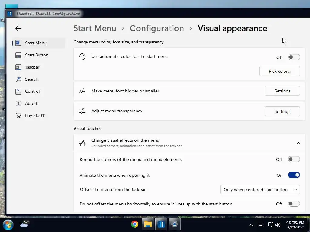Open Settings for menu font size

click(x=282, y=91)
